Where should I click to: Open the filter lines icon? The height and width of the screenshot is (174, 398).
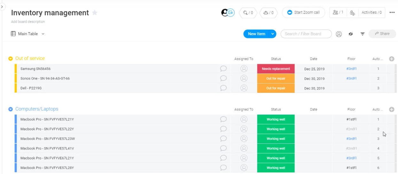click(x=363, y=34)
